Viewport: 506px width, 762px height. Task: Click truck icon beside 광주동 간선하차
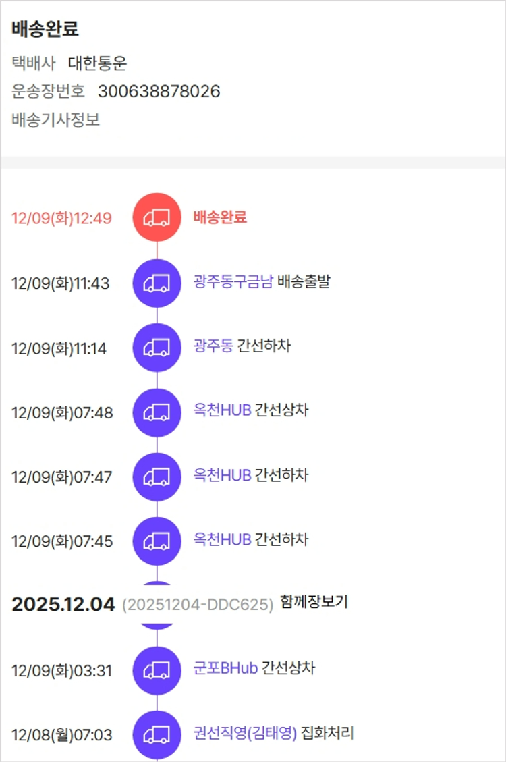point(157,348)
